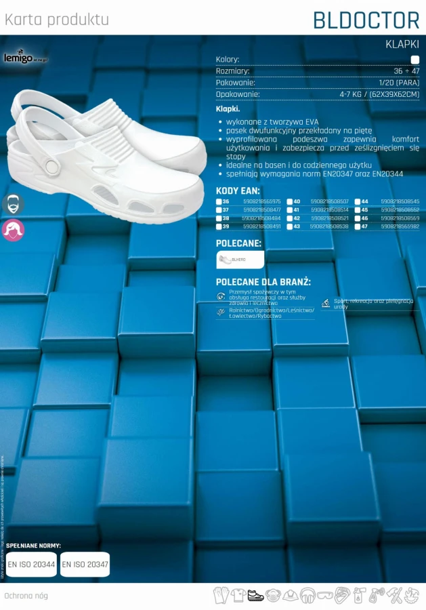Click the SPEŁNIANE NORMY label

click(33, 546)
